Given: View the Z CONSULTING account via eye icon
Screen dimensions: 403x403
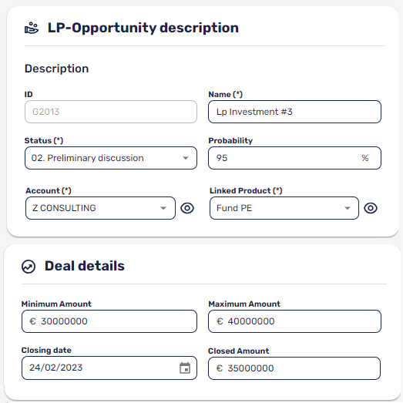Looking at the screenshot, I should (x=187, y=208).
